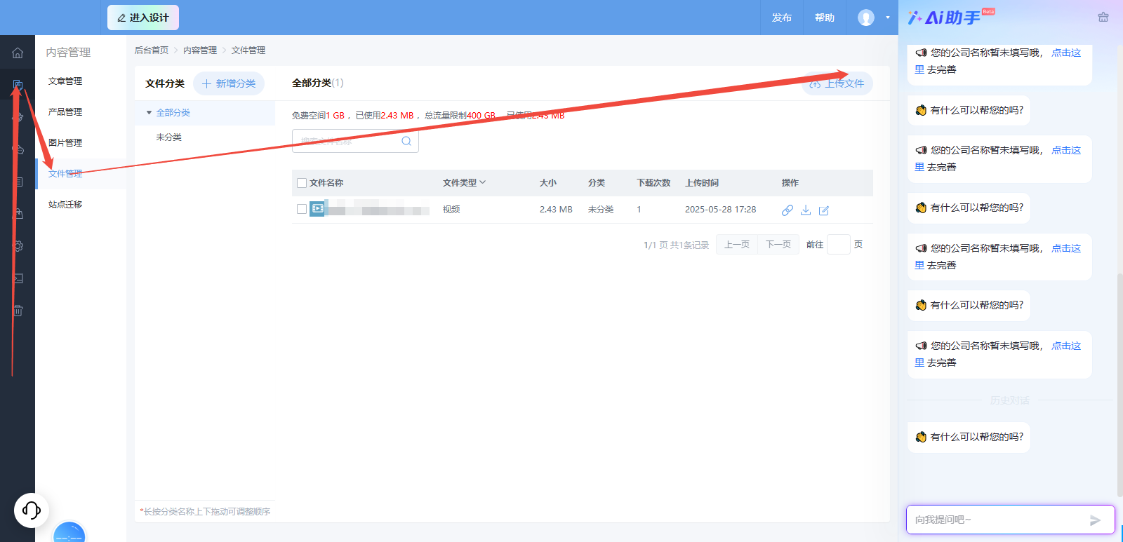Edit the video file via pencil icon
The image size is (1123, 542).
pos(824,210)
